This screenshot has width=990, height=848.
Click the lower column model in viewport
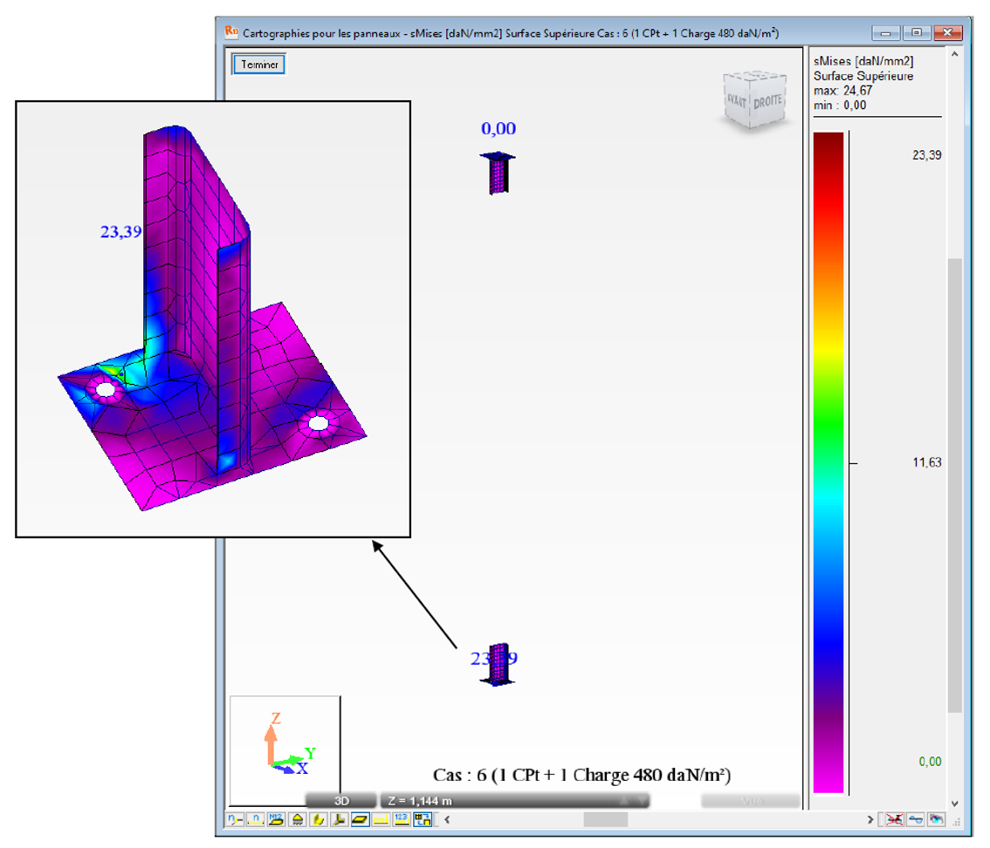pos(498,664)
